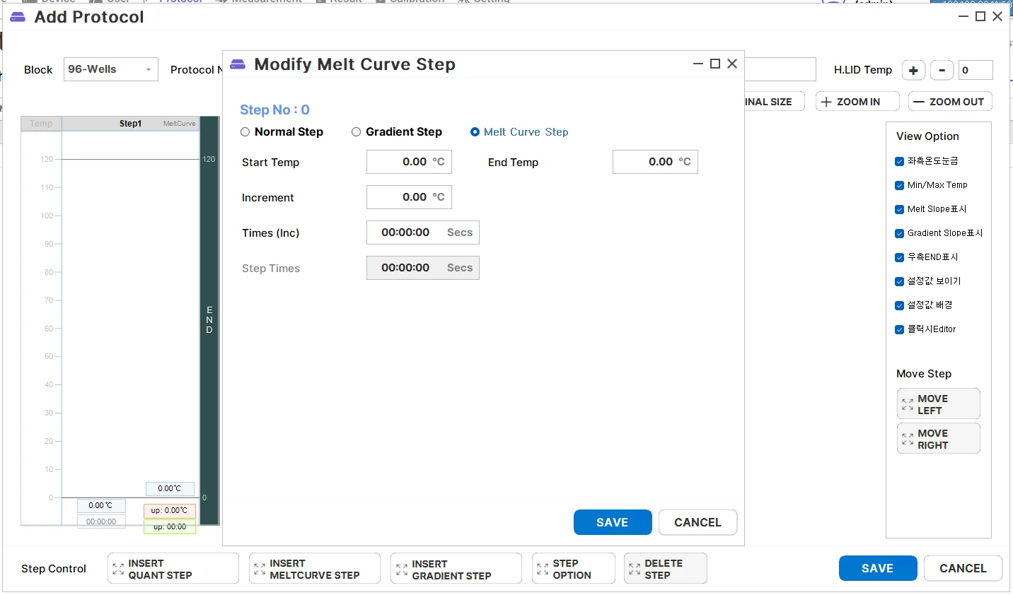
Task: Click the 00:00:00 time label in graph
Action: pos(101,522)
